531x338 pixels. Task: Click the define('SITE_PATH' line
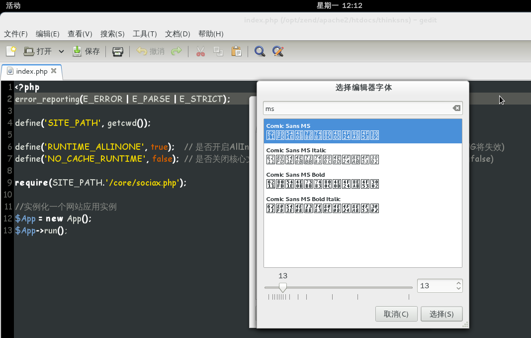tap(83, 123)
